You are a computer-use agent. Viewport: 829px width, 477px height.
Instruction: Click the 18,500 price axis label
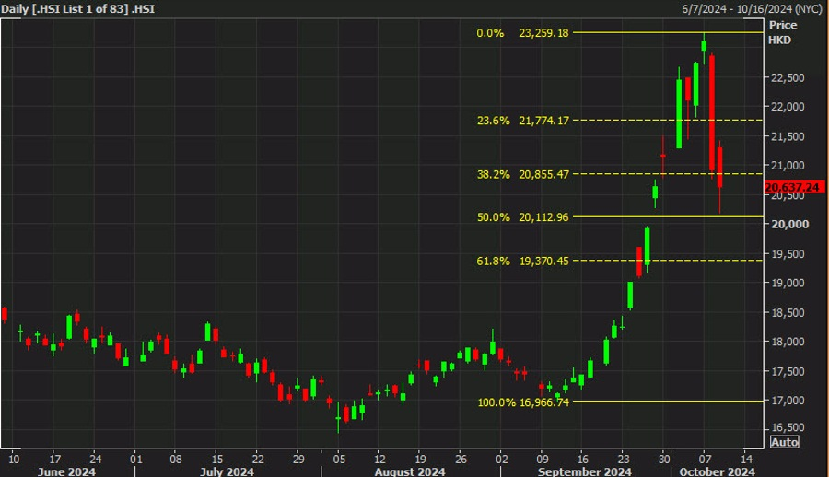click(x=788, y=312)
